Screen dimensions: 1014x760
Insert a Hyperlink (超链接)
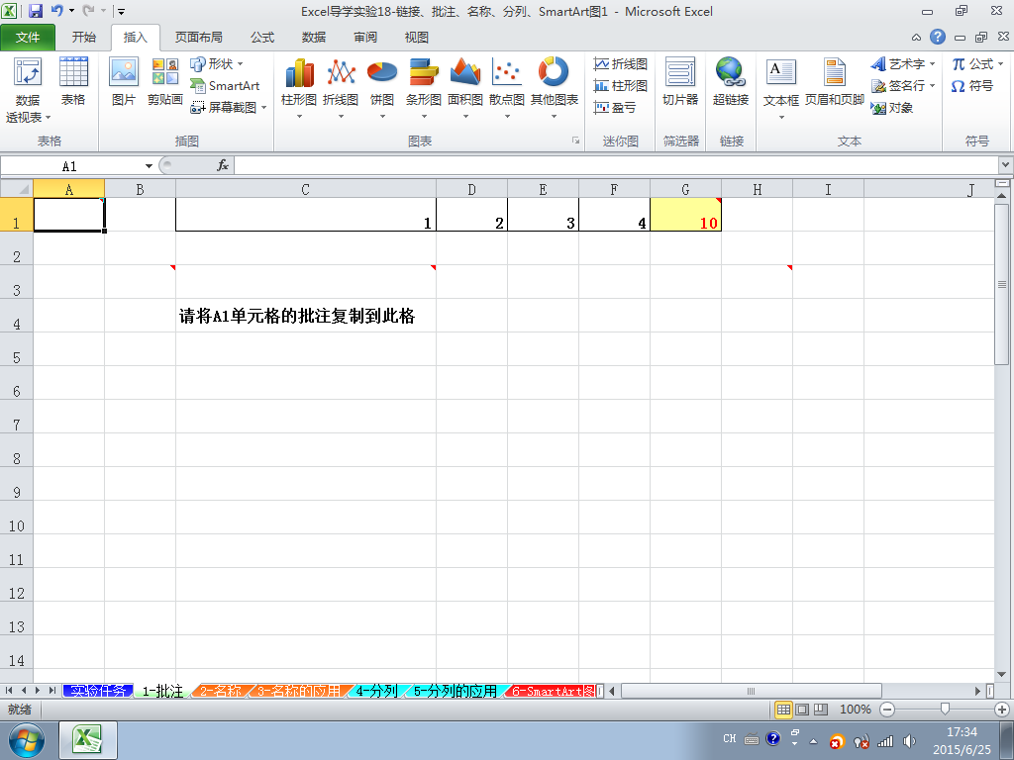click(x=731, y=82)
